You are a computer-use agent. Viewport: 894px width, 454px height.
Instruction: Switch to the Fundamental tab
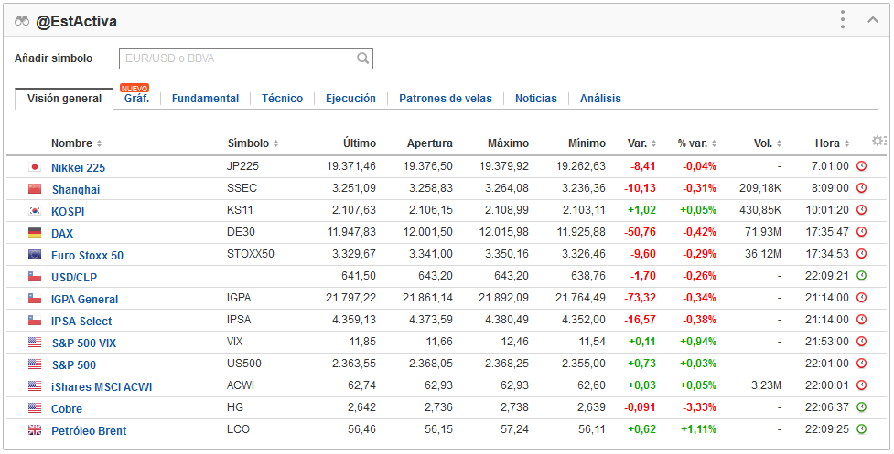point(205,99)
